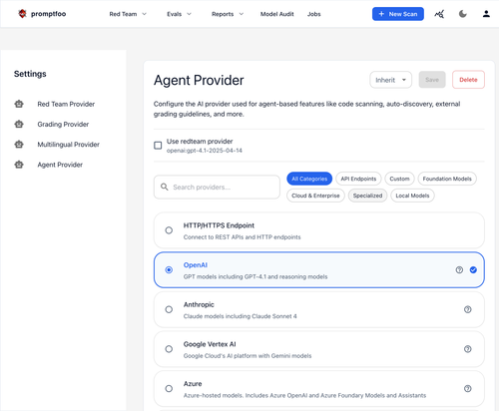Click Azure-hosted models description text
499x411 pixels.
pos(304,395)
